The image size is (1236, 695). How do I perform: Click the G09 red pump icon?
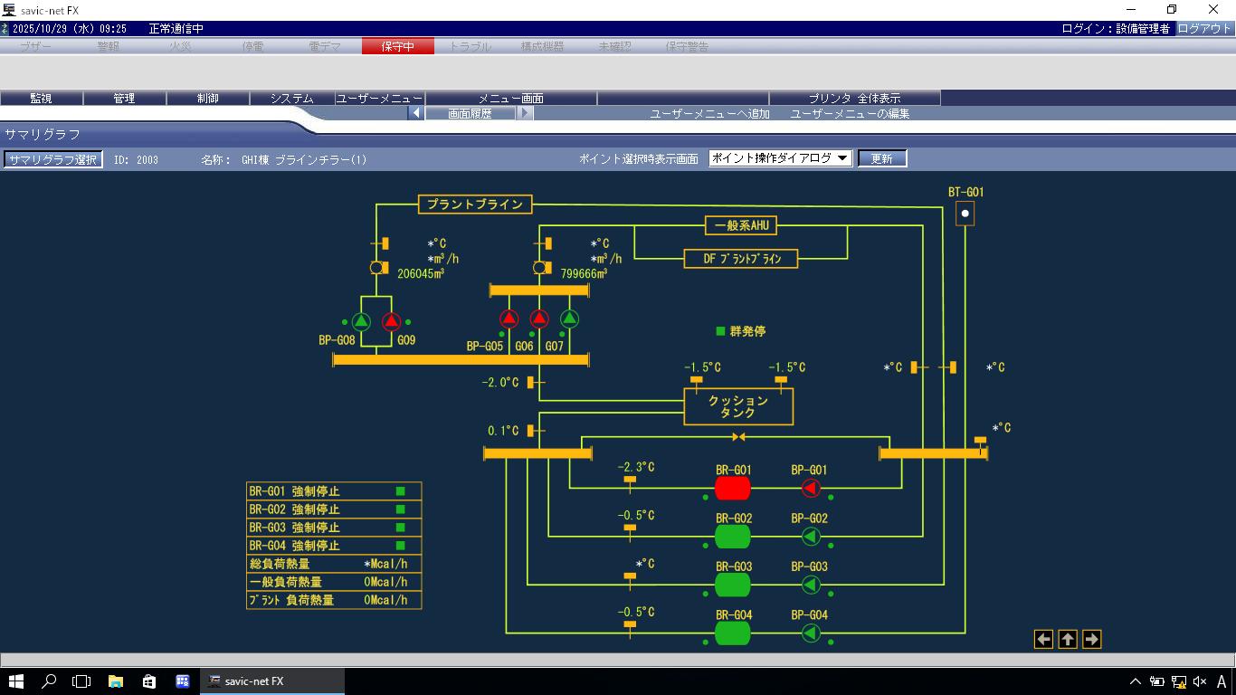coord(391,321)
